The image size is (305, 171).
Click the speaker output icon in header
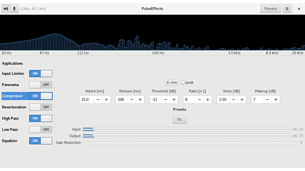6,8
